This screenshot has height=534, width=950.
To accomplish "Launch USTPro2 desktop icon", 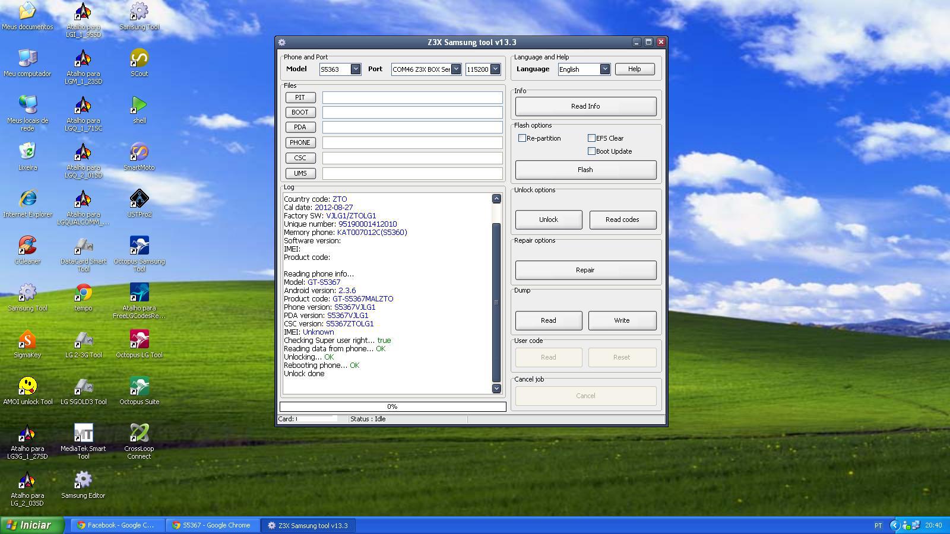I will tap(139, 204).
